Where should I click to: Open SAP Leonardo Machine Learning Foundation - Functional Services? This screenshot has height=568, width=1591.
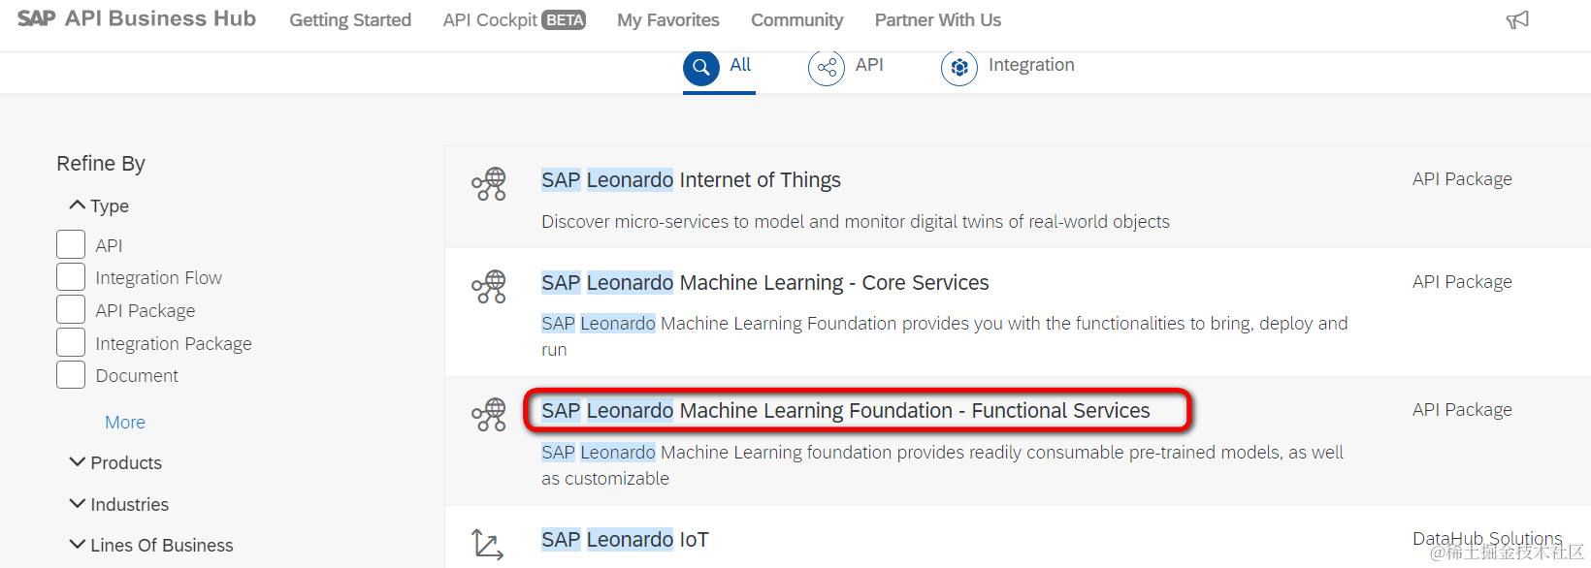(x=845, y=411)
